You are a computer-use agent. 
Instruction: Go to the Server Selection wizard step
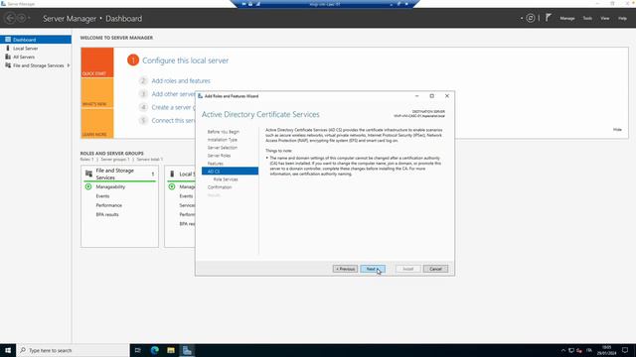[223, 148]
